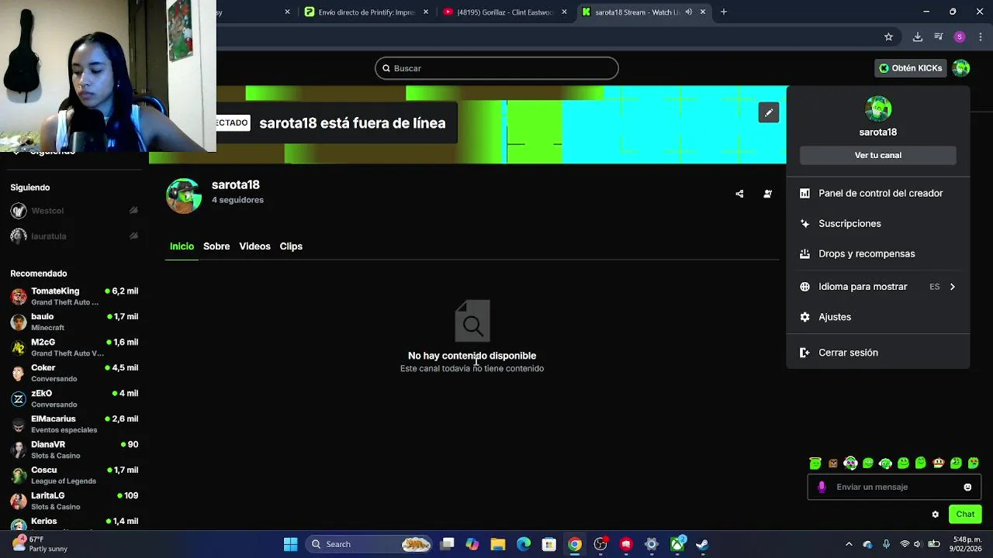Show hidden system tray icons
The width and height of the screenshot is (993, 558).
849,544
